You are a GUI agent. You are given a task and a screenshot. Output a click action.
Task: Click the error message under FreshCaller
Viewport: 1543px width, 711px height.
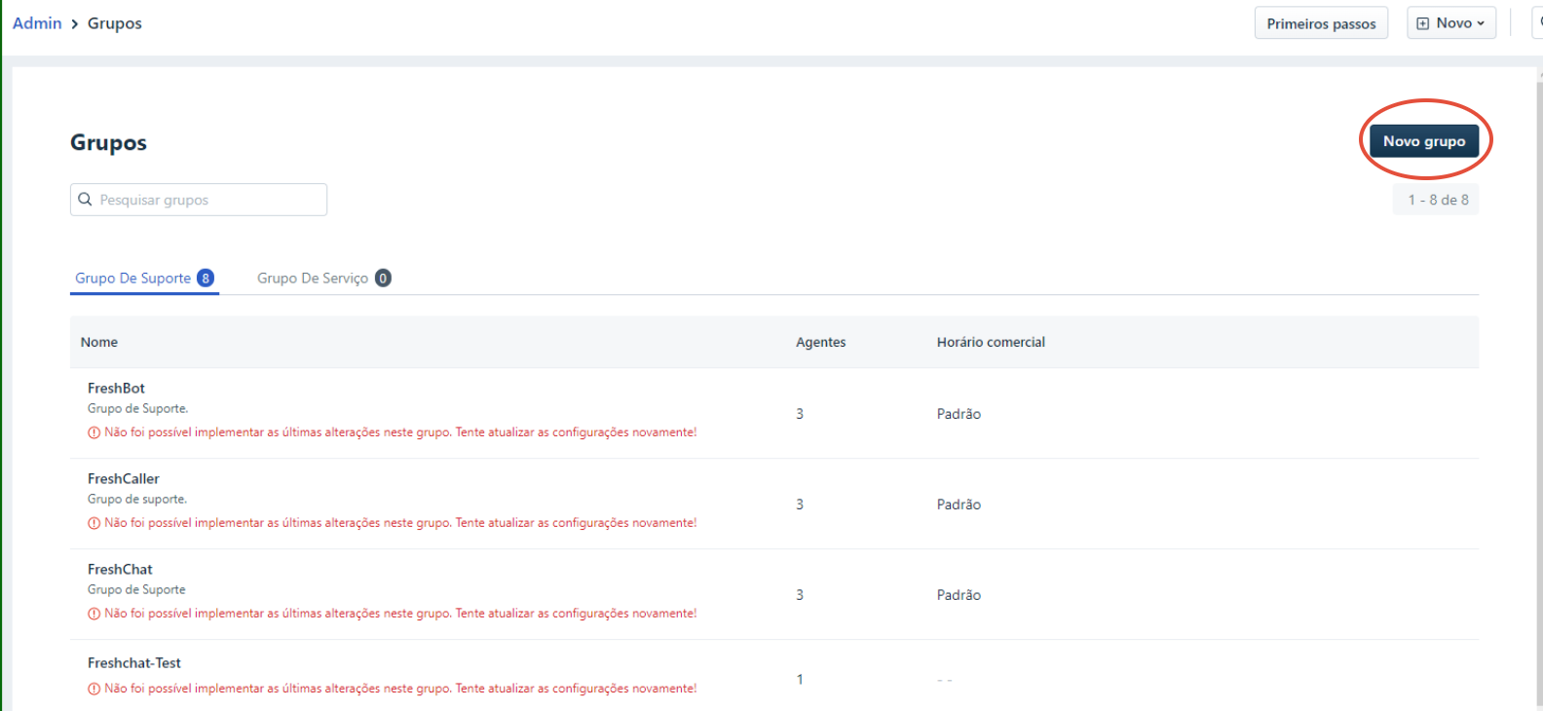coord(400,523)
